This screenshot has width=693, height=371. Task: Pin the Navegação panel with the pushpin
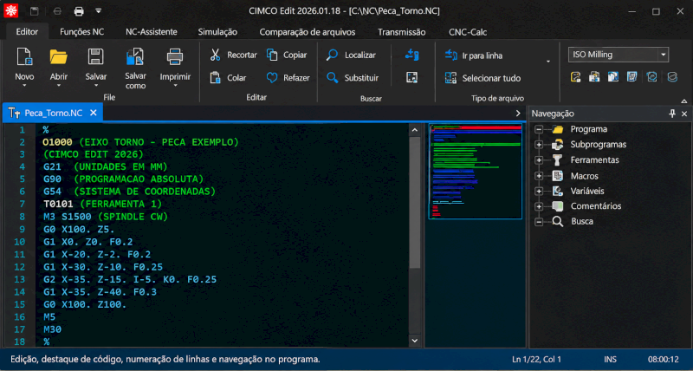672,114
